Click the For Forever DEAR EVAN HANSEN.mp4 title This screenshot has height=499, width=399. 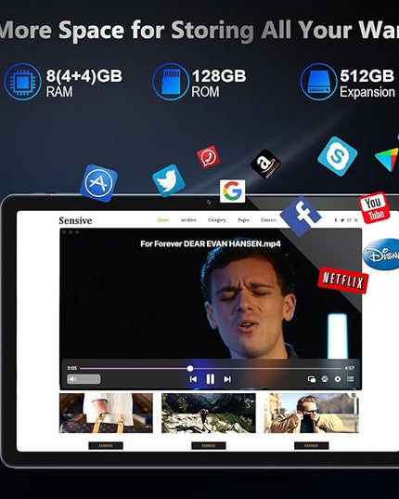click(211, 244)
